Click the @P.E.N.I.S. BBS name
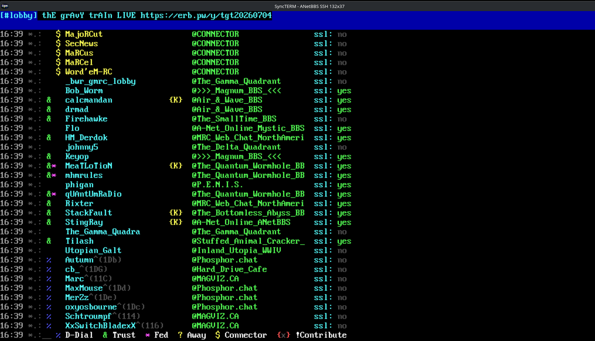This screenshot has width=595, height=341. 217,185
